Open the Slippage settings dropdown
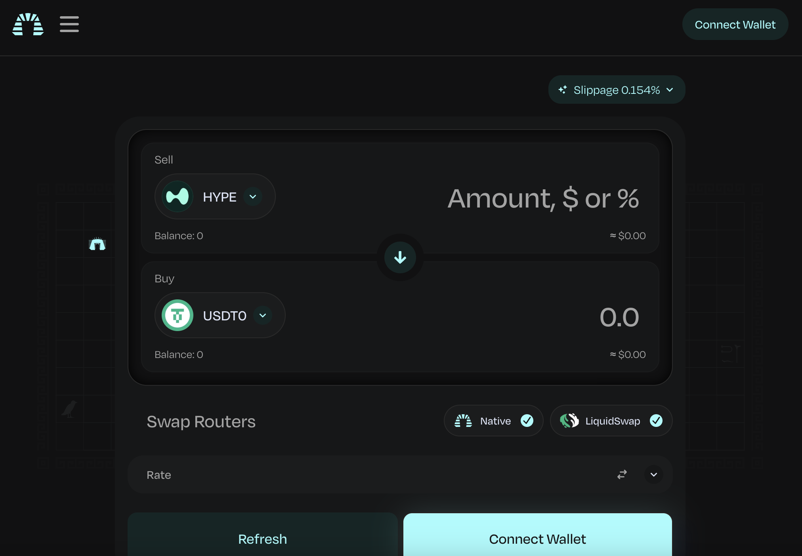Image resolution: width=802 pixels, height=556 pixels. 616,89
